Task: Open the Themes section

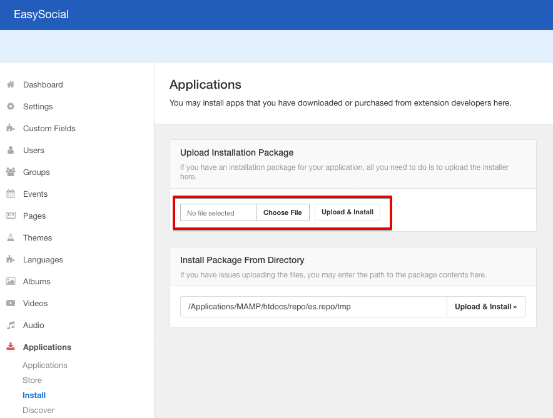Action: tap(38, 237)
